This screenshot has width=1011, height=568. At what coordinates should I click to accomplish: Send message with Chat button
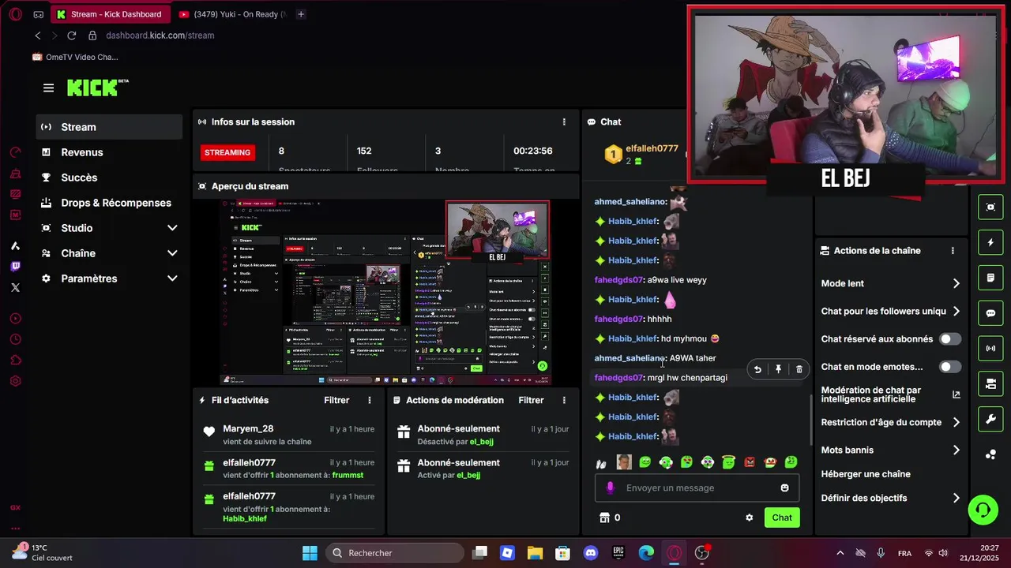click(782, 518)
